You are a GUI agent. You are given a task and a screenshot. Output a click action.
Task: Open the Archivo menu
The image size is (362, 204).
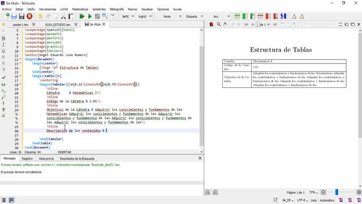(7, 9)
